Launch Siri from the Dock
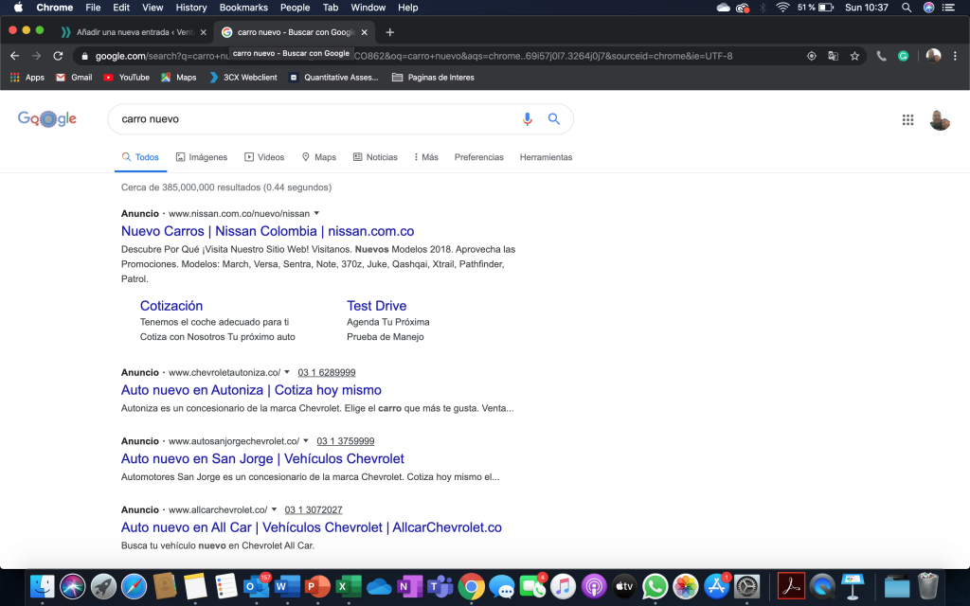This screenshot has height=606, width=970. (72, 586)
